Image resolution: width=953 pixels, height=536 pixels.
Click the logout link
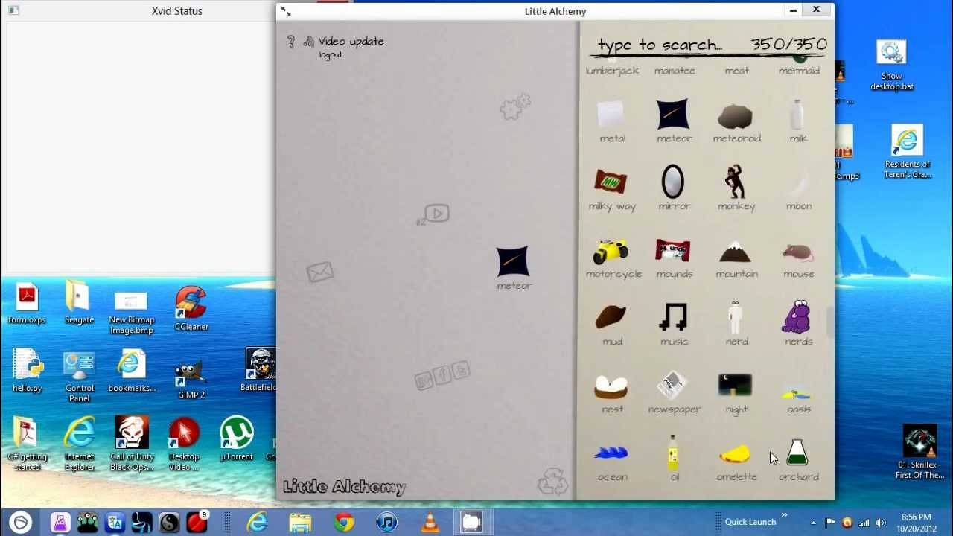click(331, 55)
